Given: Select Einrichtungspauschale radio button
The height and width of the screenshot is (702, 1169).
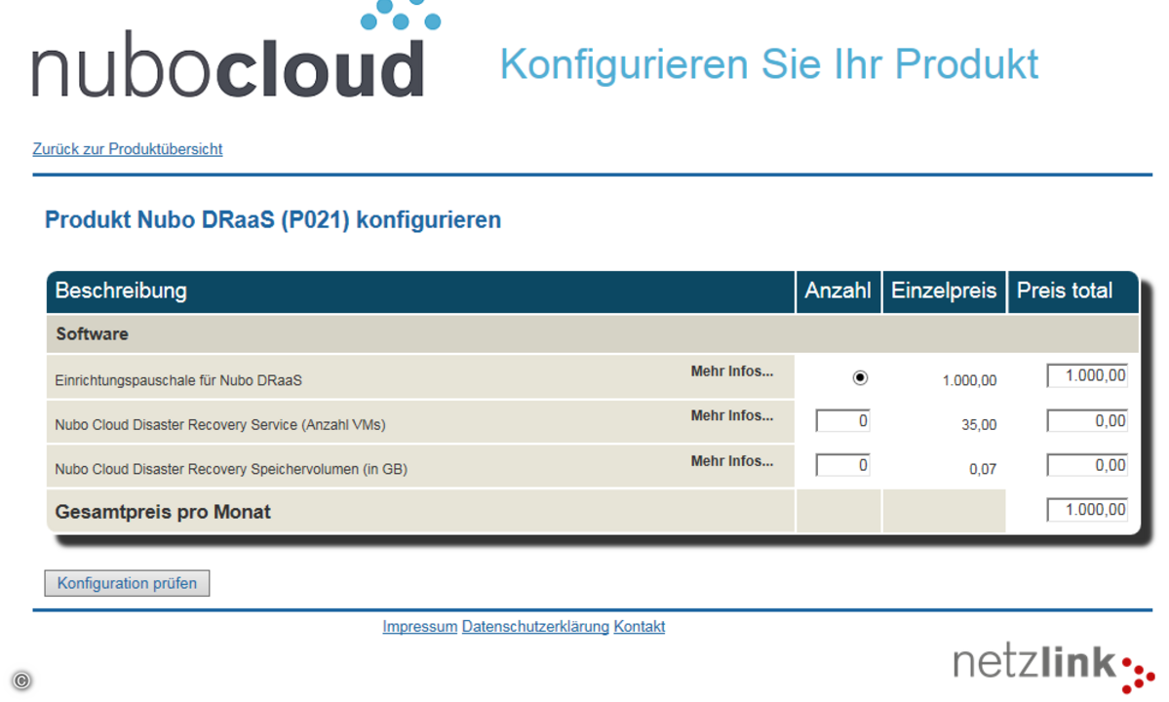Looking at the screenshot, I should [860, 378].
